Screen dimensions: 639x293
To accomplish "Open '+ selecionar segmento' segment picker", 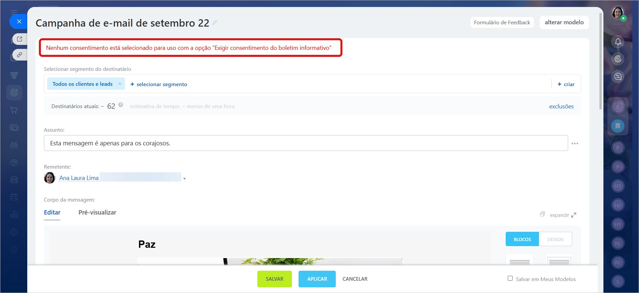I will (159, 84).
